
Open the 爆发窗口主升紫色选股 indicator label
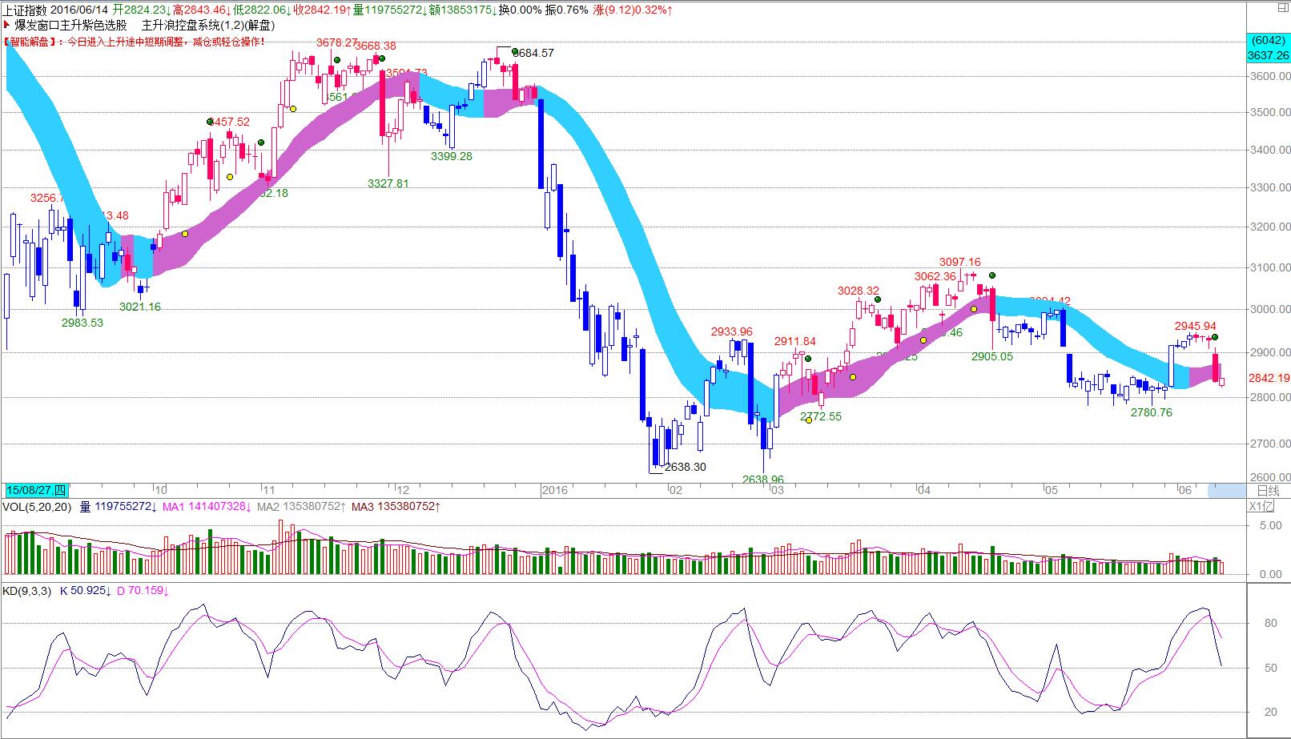[x=70, y=26]
